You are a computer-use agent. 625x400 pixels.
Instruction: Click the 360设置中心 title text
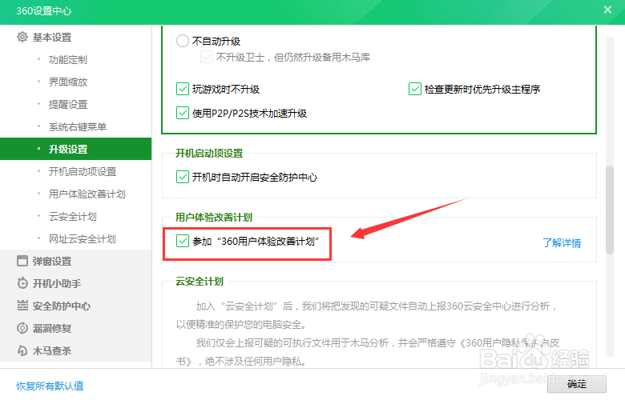coord(44,10)
